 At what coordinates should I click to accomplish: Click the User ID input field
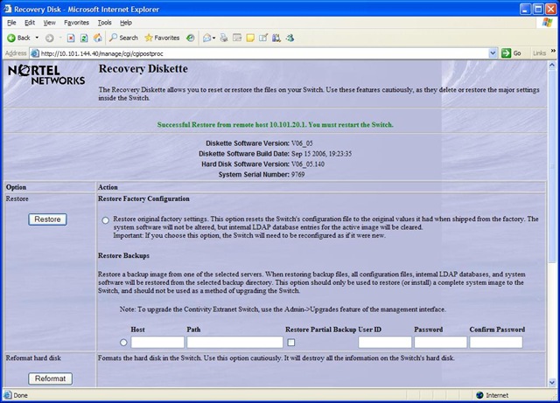[385, 342]
